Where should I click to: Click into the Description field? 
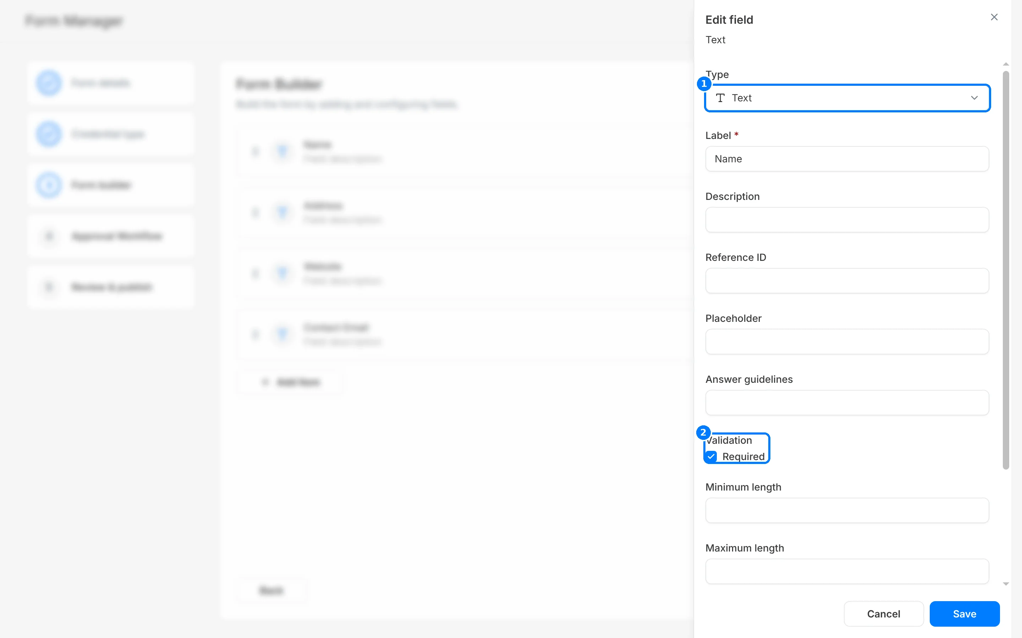point(847,220)
